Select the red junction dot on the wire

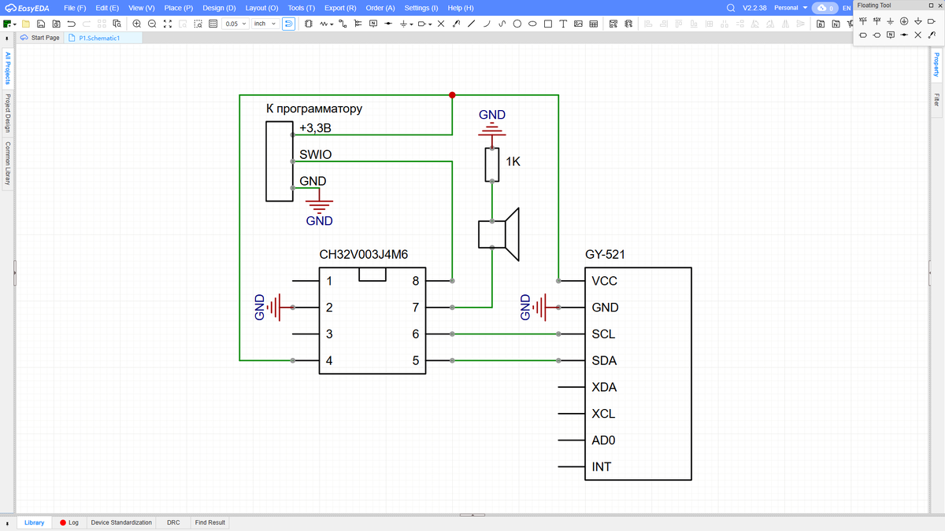[x=452, y=95]
